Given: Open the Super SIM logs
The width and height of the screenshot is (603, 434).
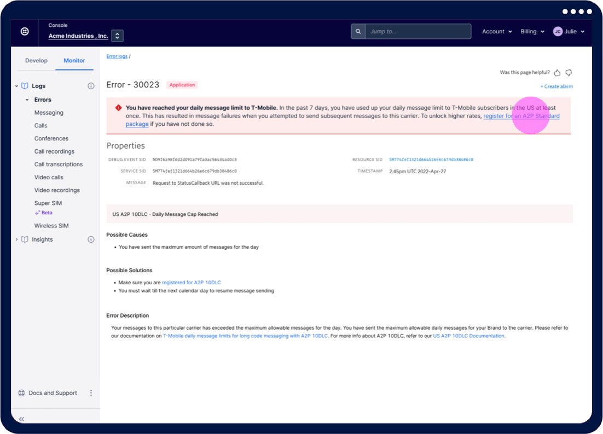Looking at the screenshot, I should point(48,203).
